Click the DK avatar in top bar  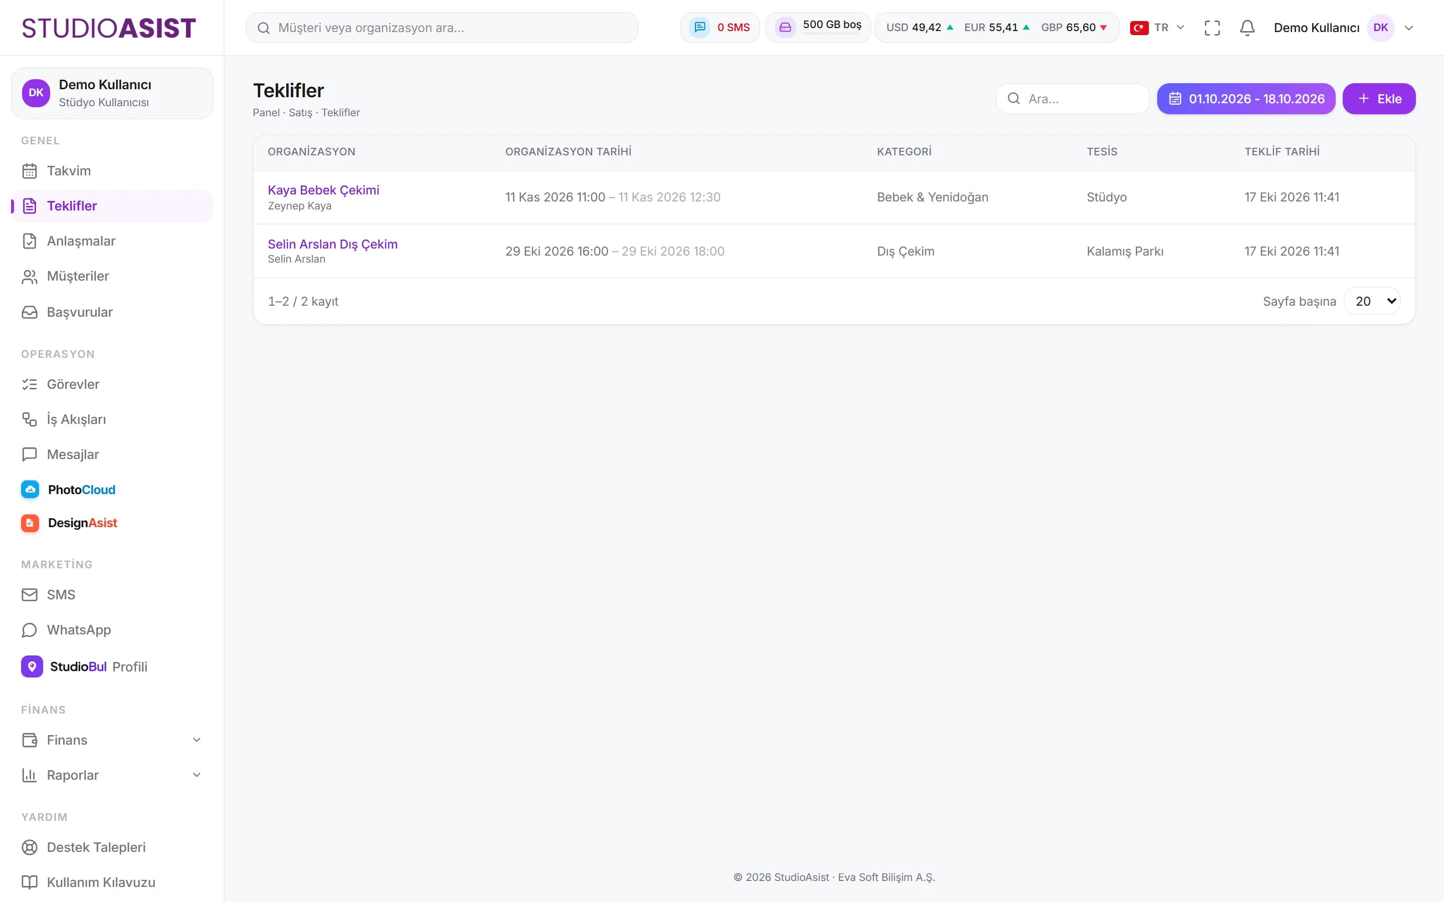click(1380, 28)
